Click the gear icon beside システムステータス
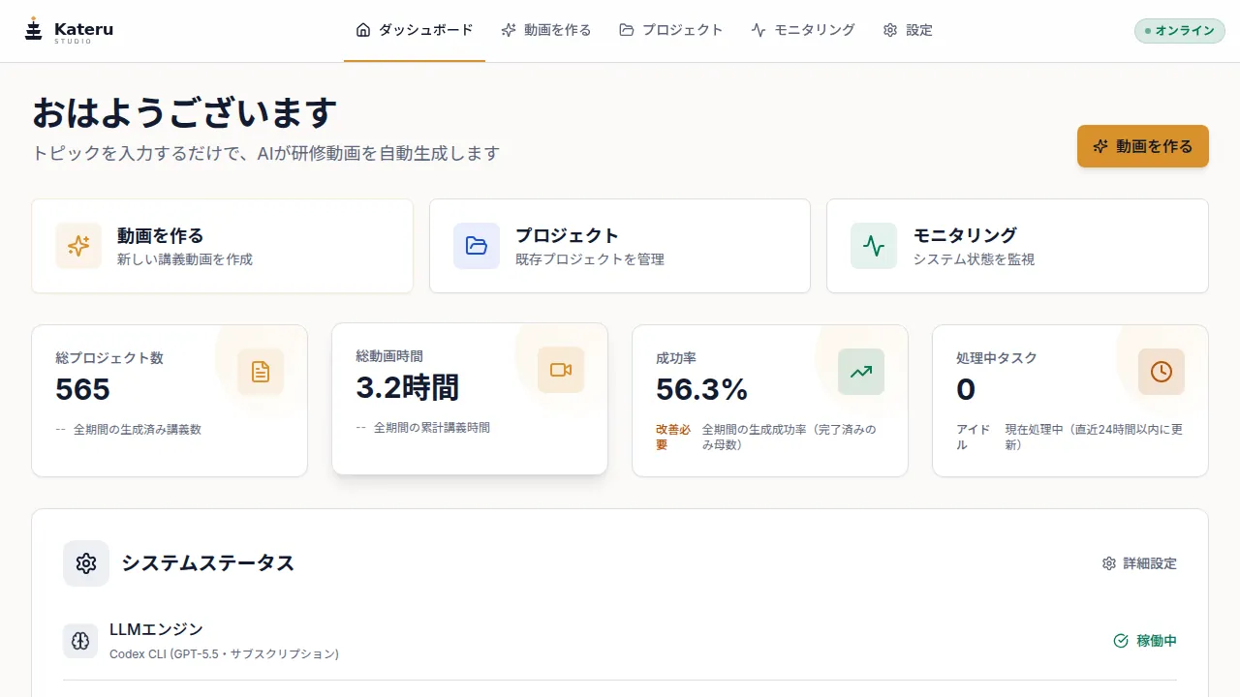1240x697 pixels. tap(86, 563)
